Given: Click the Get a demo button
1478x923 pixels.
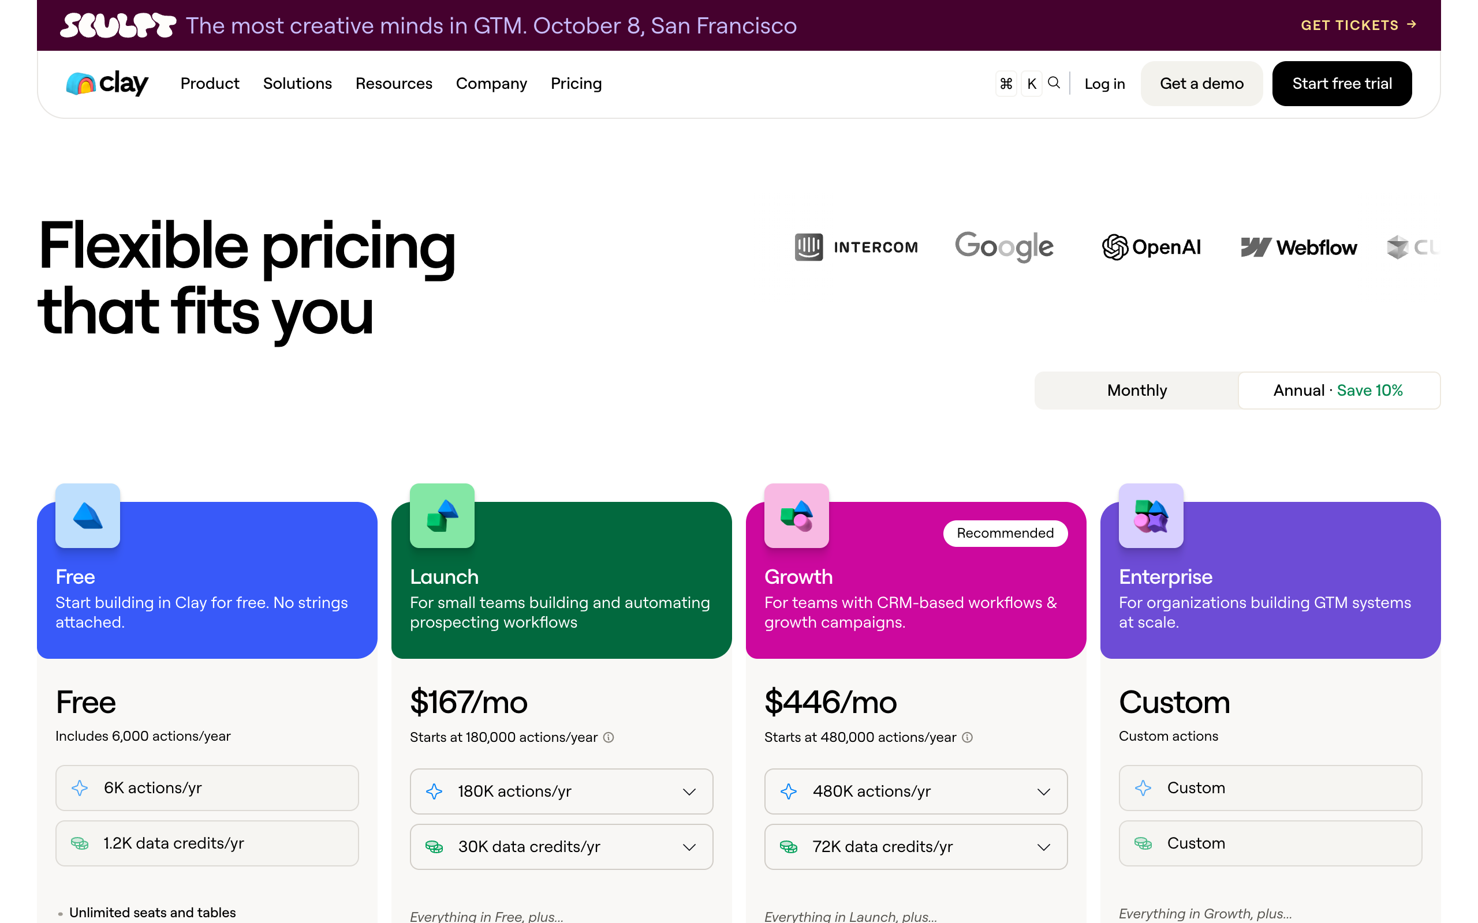Looking at the screenshot, I should click(1201, 84).
